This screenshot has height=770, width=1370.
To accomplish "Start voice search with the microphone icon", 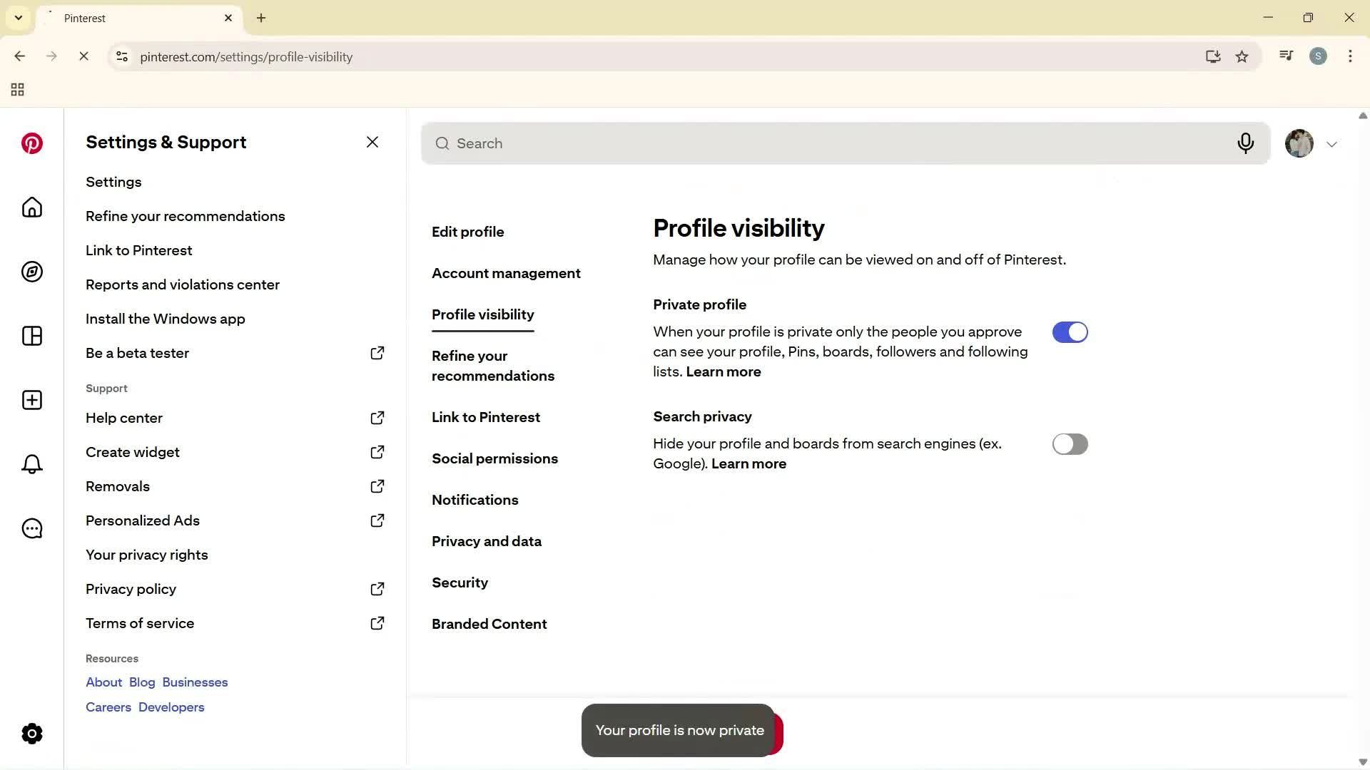I will [1246, 143].
